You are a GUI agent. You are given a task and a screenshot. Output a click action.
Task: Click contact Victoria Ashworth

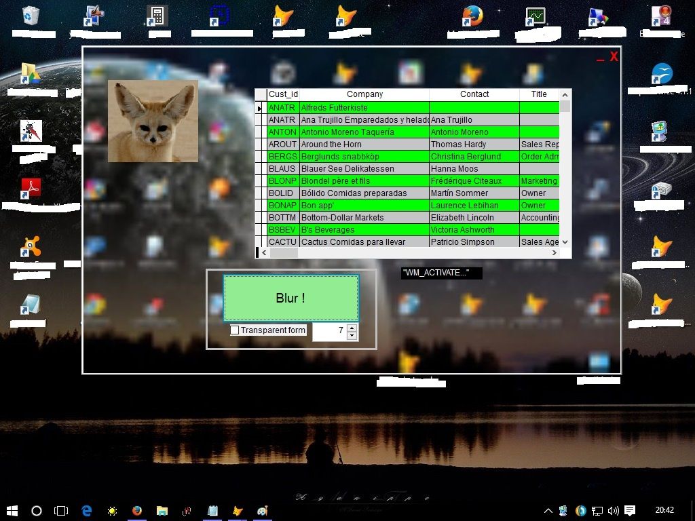coord(474,229)
